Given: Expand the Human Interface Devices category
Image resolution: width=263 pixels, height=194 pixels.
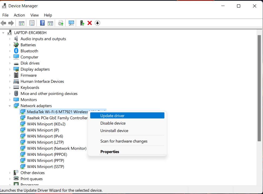Looking at the screenshot, I should pyautogui.click(x=10, y=81).
